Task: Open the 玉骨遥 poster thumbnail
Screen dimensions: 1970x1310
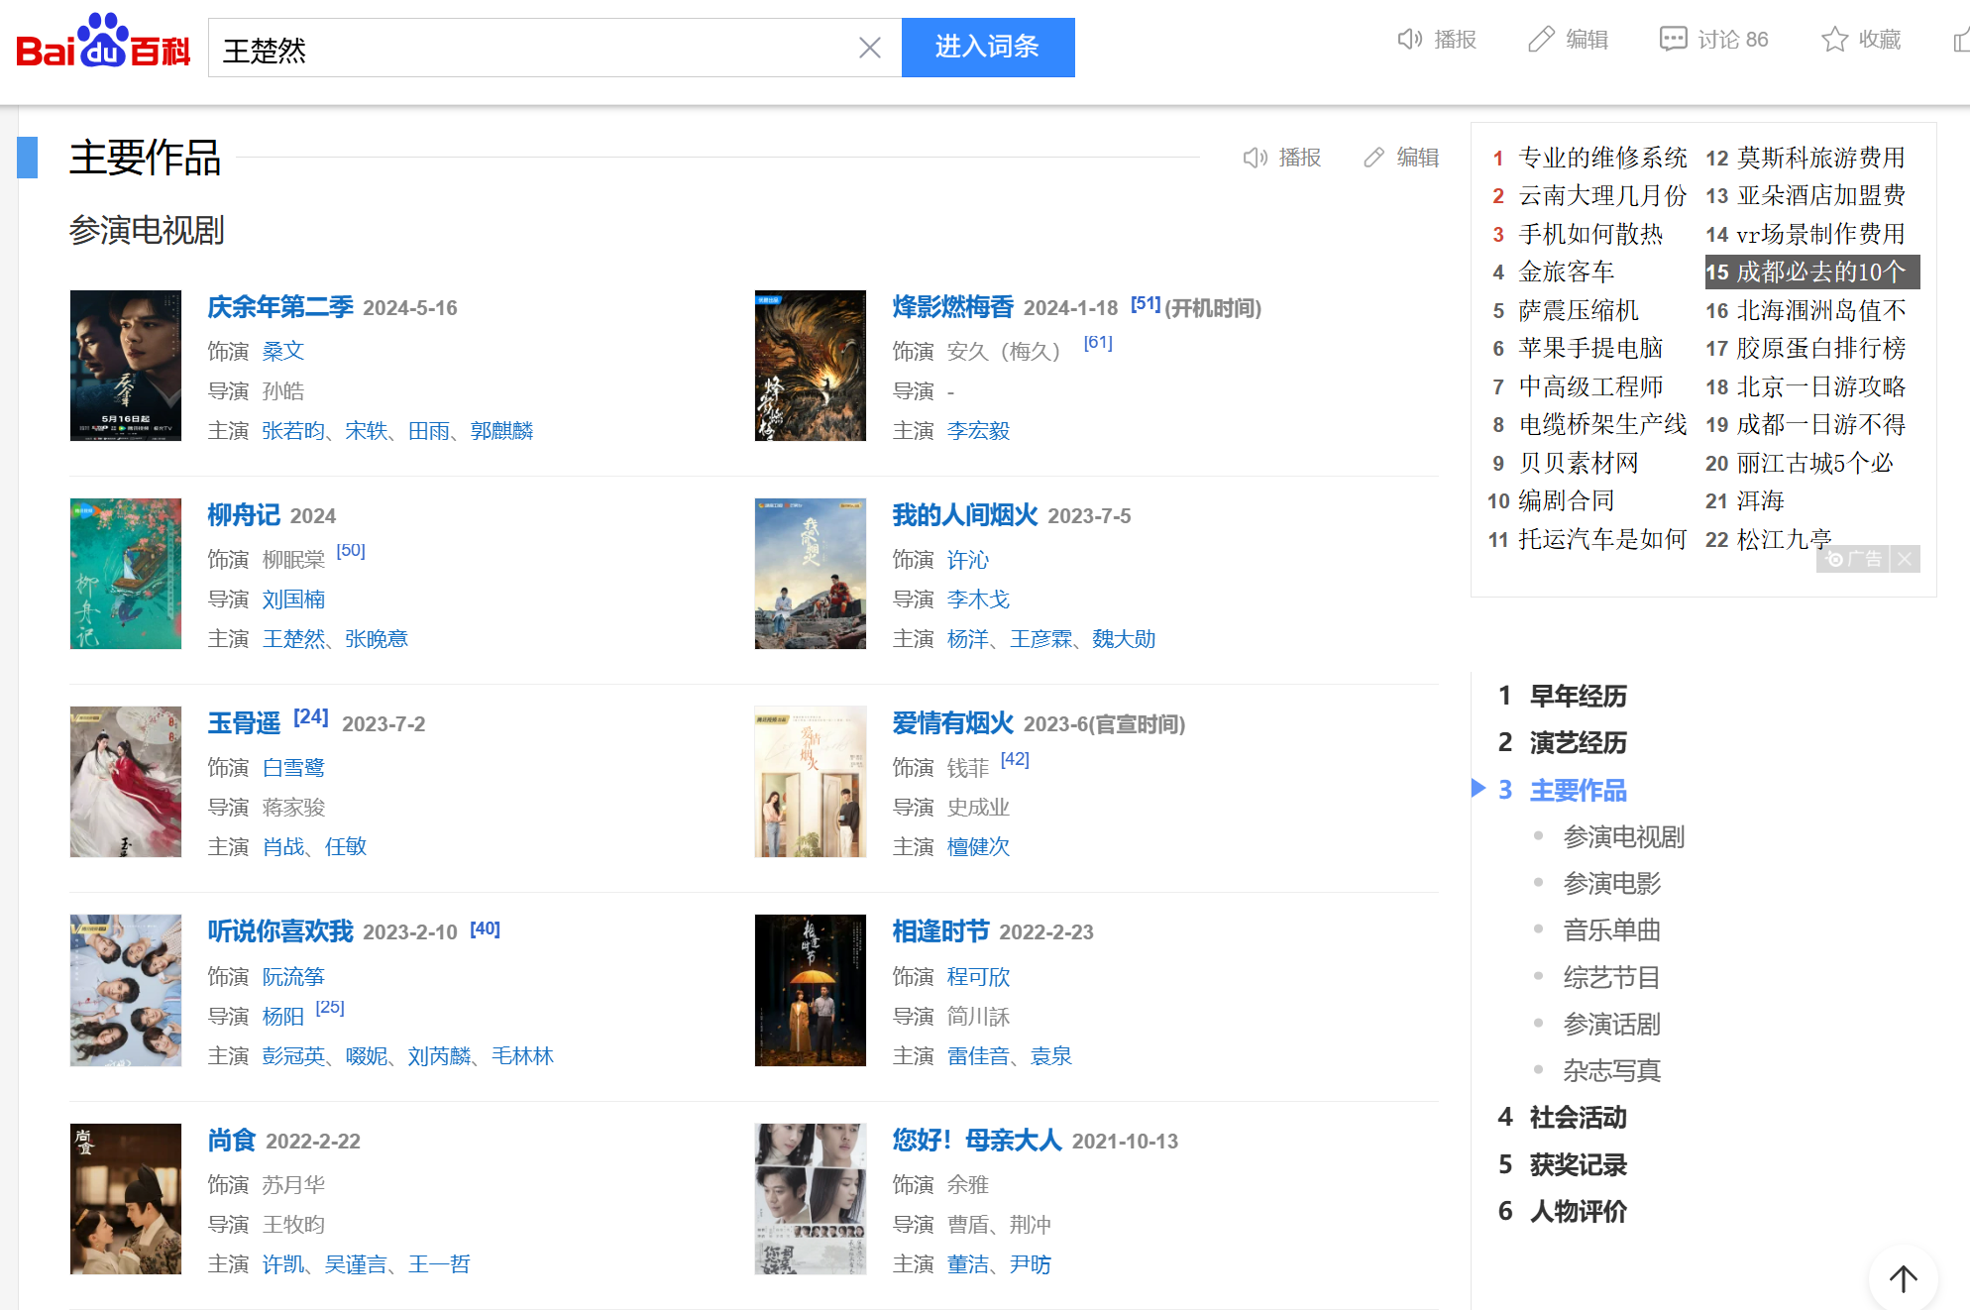Action: (126, 782)
